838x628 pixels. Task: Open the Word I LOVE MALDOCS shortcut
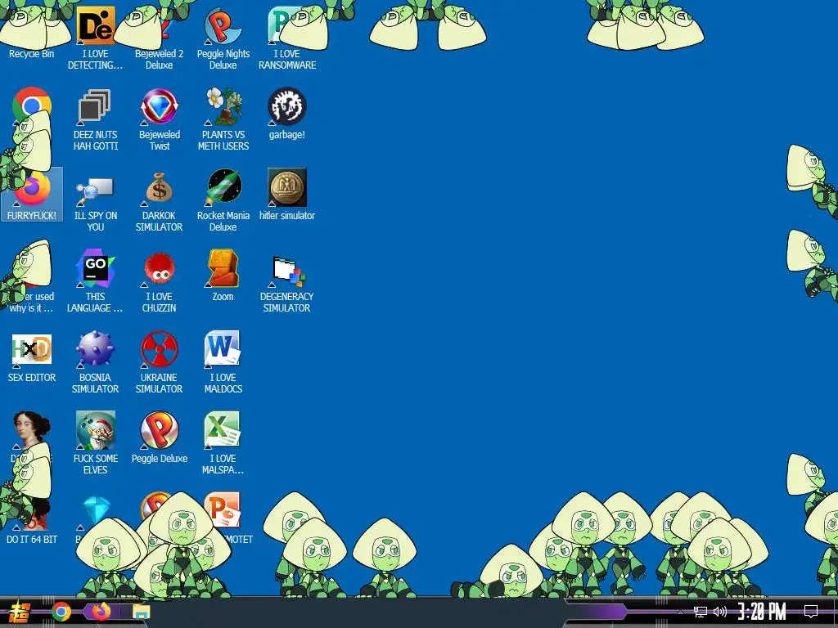pos(223,362)
